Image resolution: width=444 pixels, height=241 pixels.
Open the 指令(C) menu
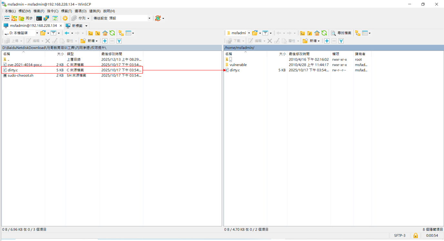[53, 11]
